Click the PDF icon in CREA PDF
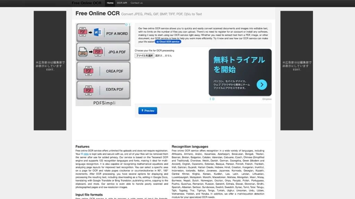Image resolution: width=355 pixels, height=199 pixels. point(88,71)
